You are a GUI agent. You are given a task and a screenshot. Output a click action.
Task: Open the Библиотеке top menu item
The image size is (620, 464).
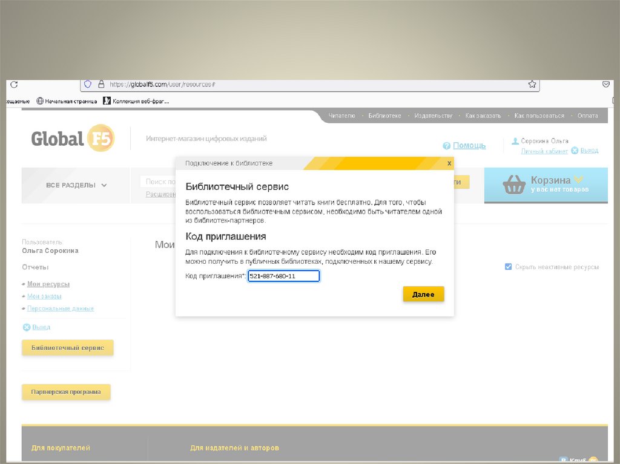[384, 116]
